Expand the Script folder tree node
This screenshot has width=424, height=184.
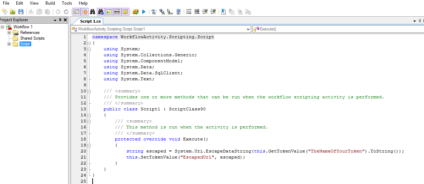point(9,44)
